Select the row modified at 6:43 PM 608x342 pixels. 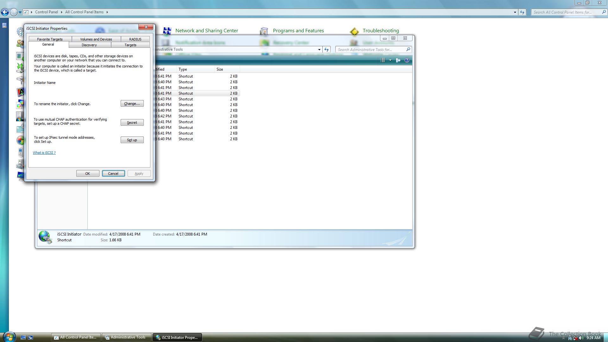[197, 99]
